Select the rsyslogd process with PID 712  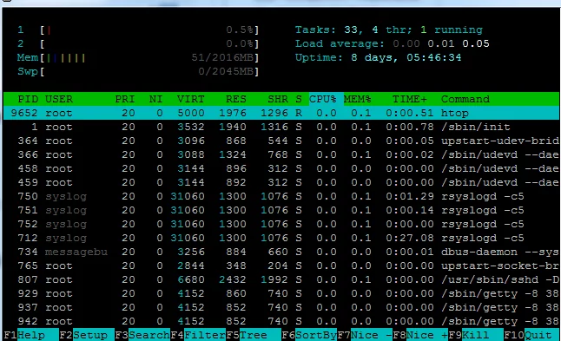(281, 238)
